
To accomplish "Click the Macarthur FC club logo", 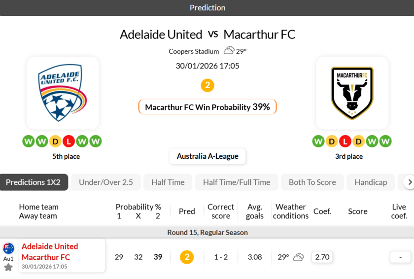I will pos(352,93).
